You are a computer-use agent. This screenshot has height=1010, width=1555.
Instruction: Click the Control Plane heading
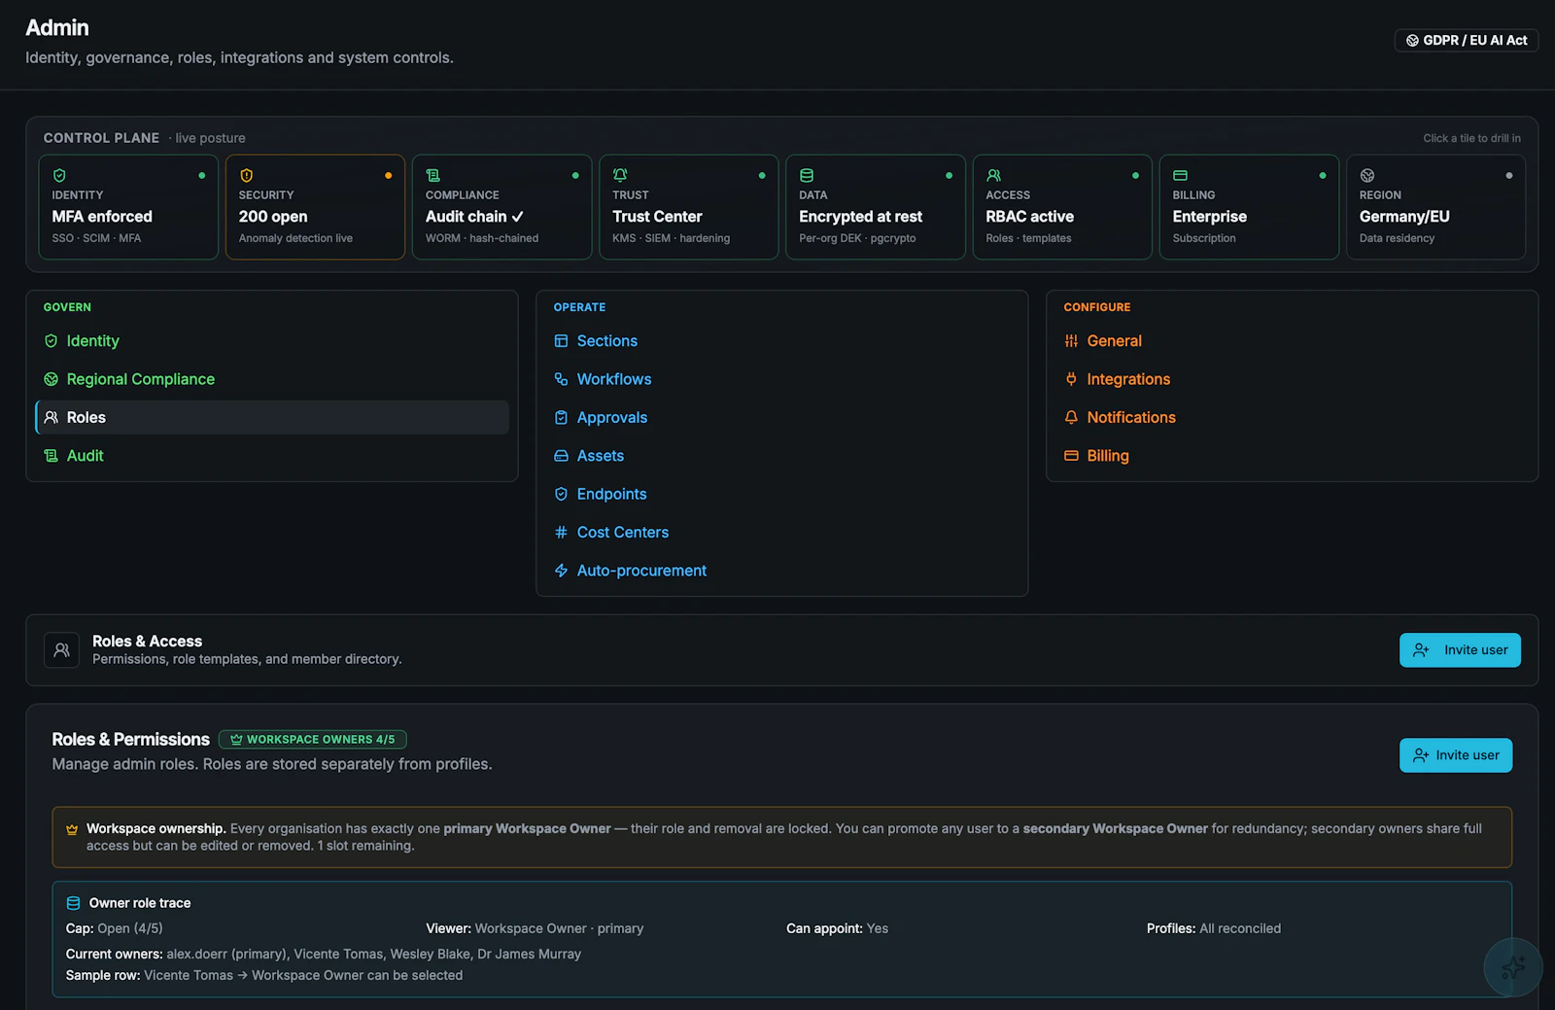click(101, 138)
